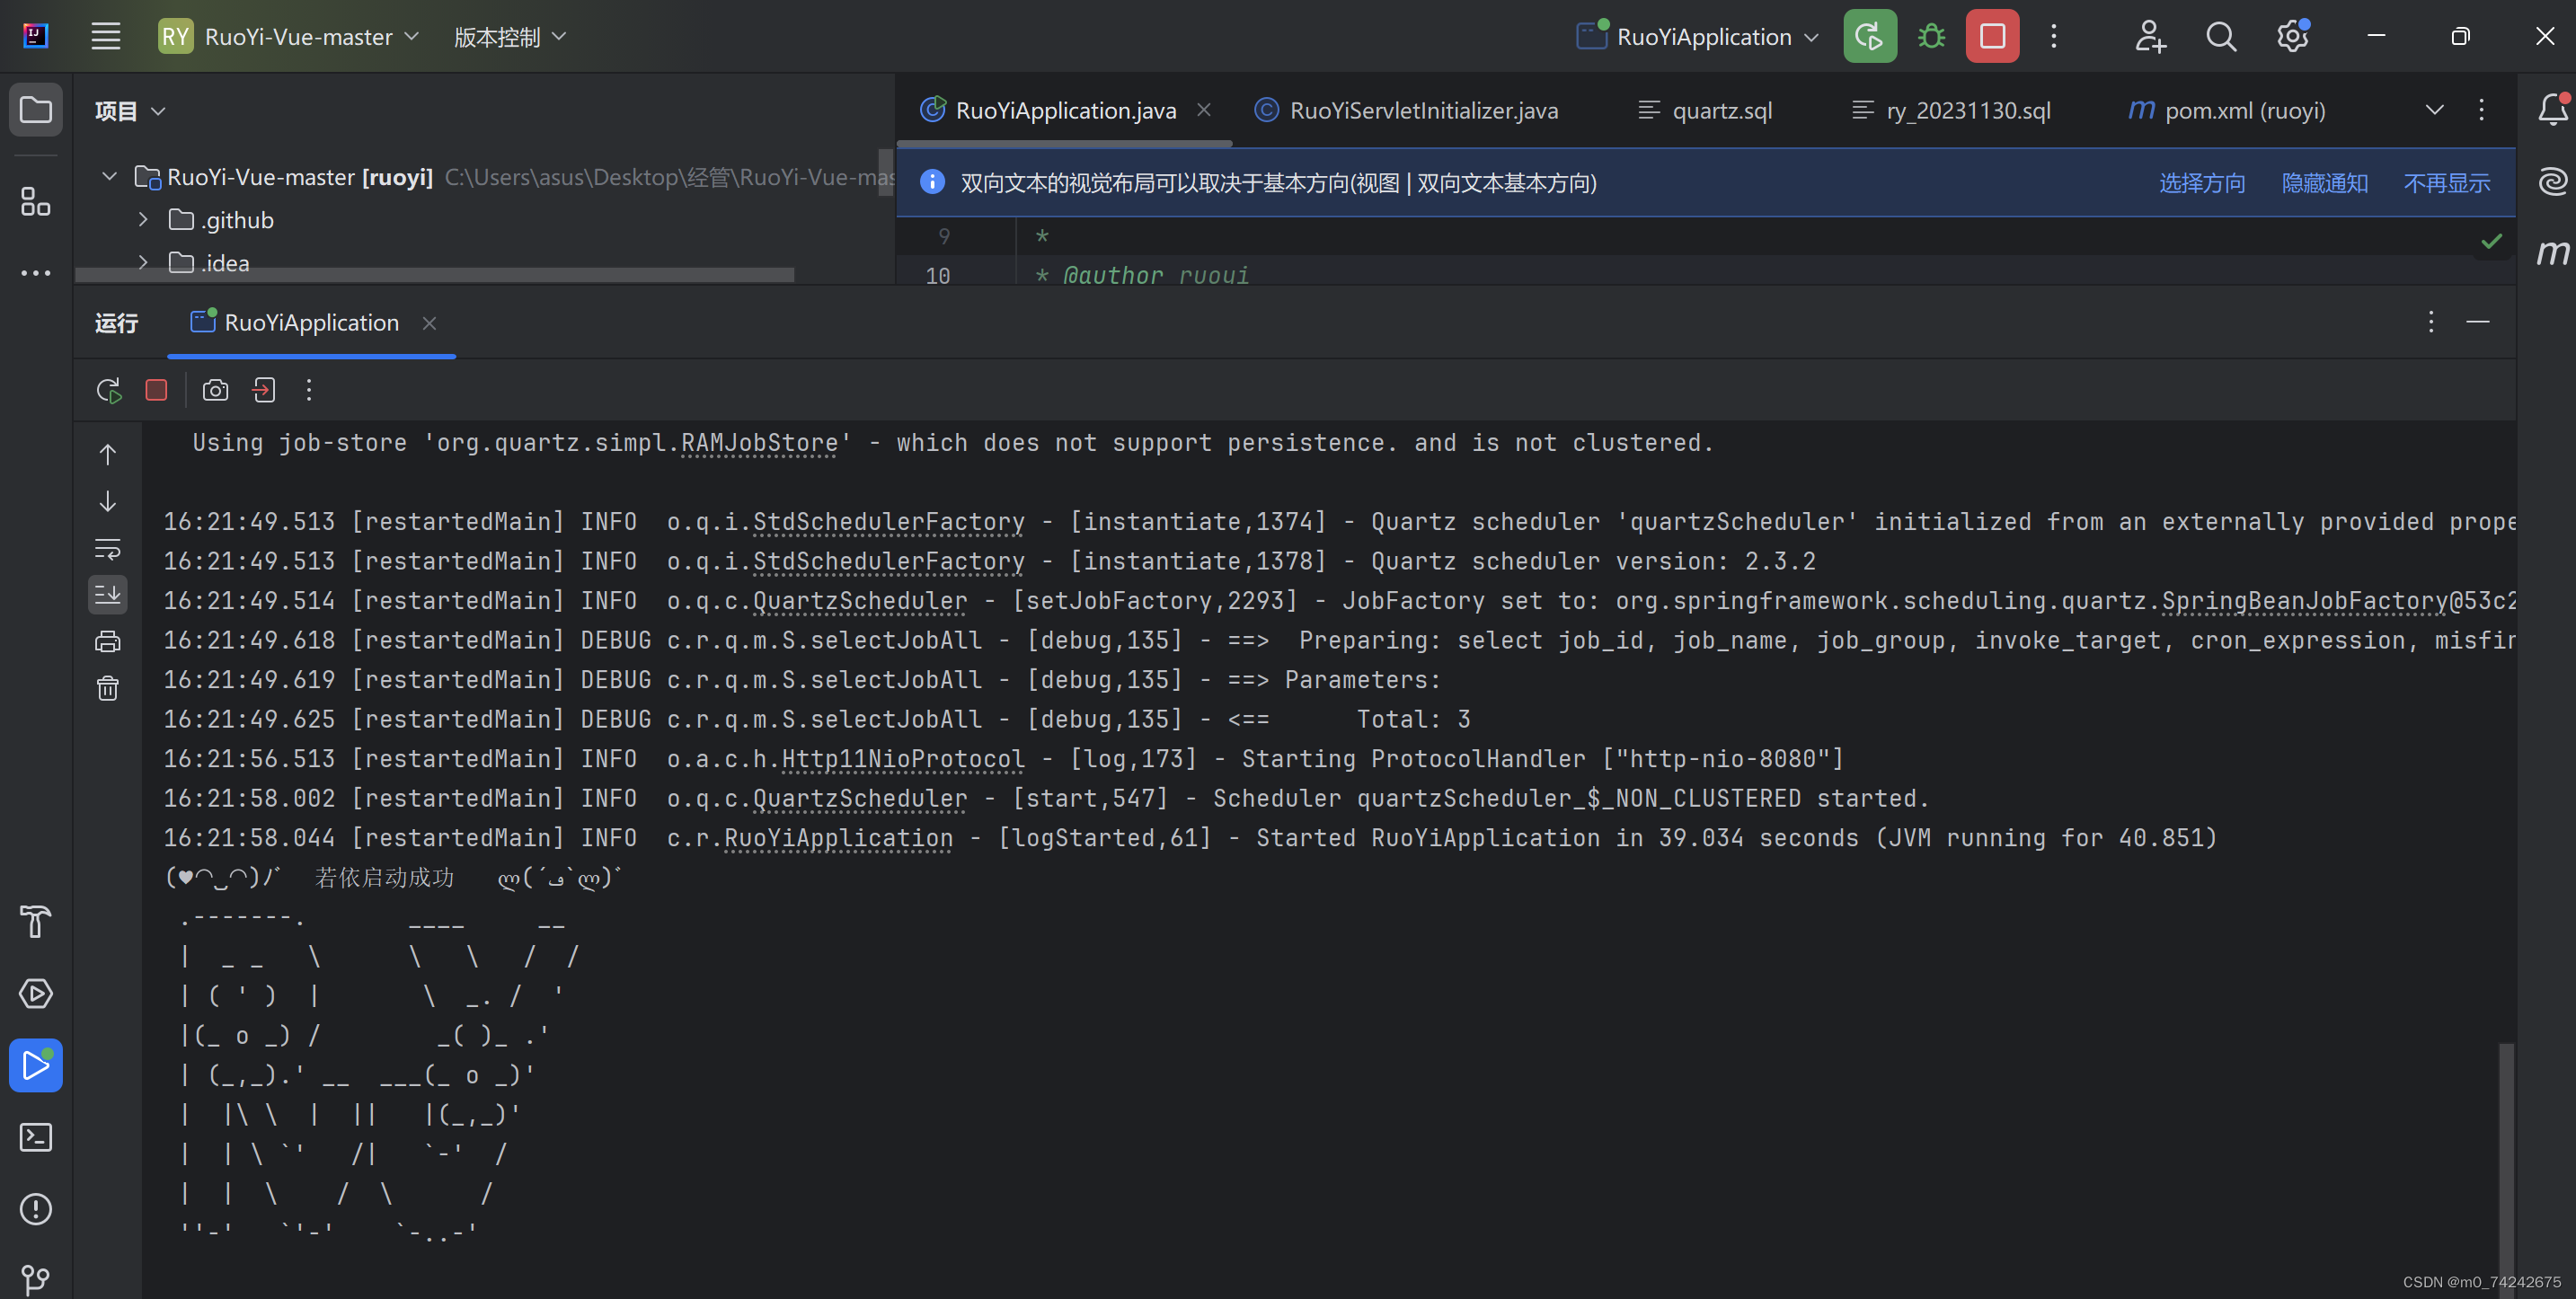Open the Structure tool window icon
Image resolution: width=2576 pixels, height=1299 pixels.
click(36, 202)
